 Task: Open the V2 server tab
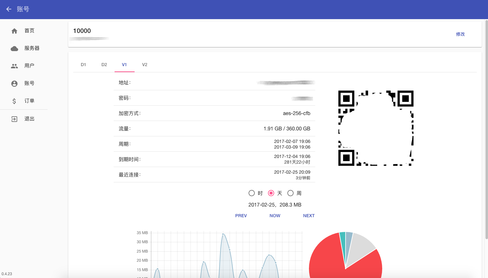145,65
